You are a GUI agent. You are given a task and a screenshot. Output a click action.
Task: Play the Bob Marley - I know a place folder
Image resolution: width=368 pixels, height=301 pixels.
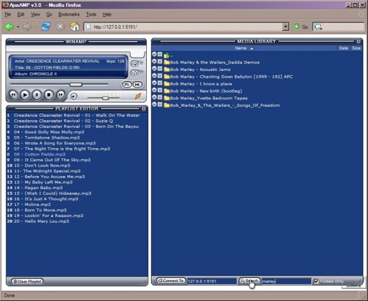(154, 83)
